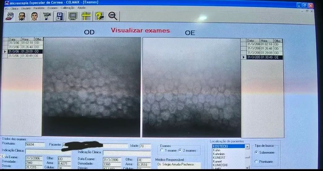
Task: Choose Sobrenome search type
Action: [x=256, y=153]
